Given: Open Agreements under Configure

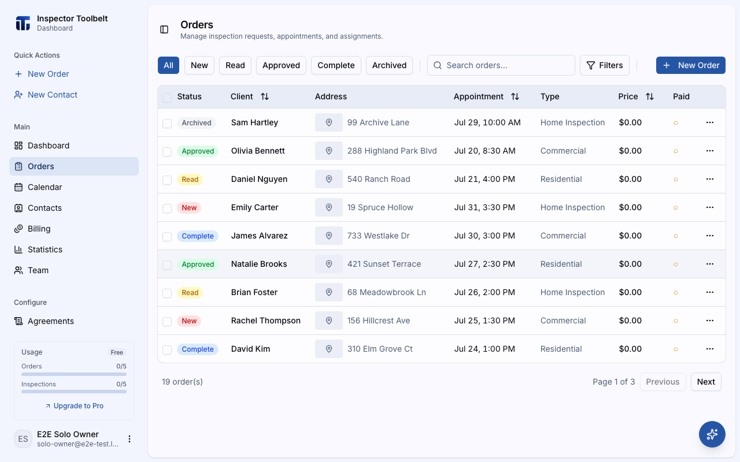Looking at the screenshot, I should [74, 321].
